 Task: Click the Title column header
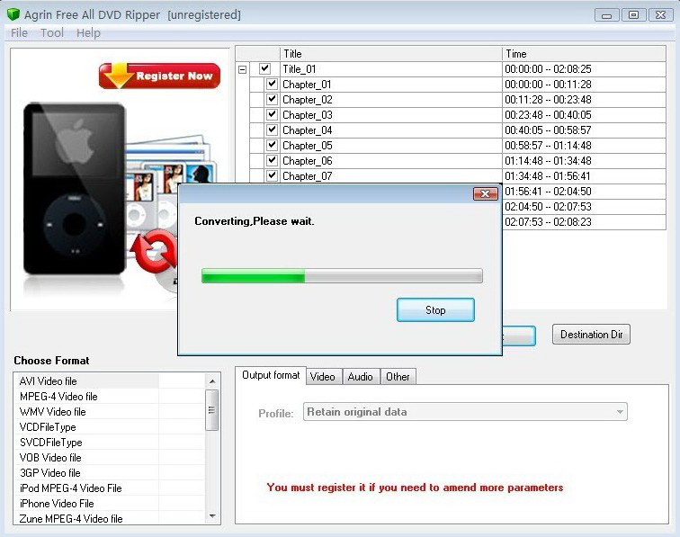(391, 54)
